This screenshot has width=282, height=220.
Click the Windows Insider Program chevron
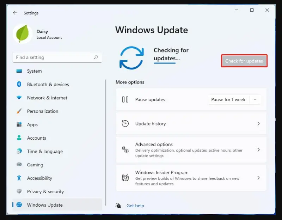coord(258,178)
